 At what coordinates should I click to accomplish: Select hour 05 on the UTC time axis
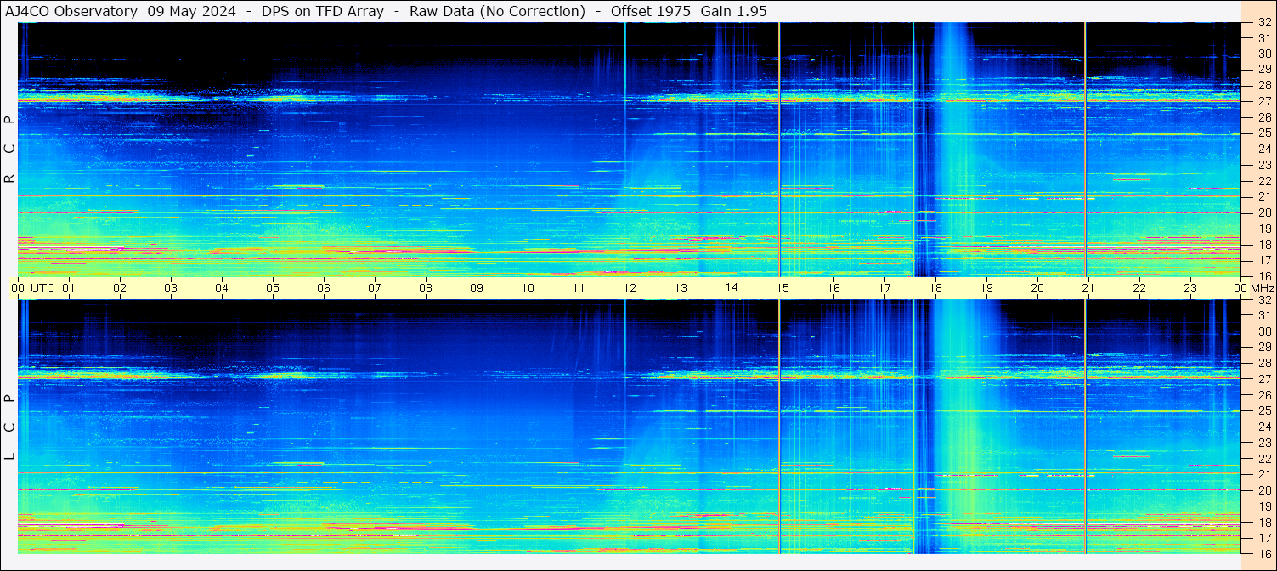[273, 288]
